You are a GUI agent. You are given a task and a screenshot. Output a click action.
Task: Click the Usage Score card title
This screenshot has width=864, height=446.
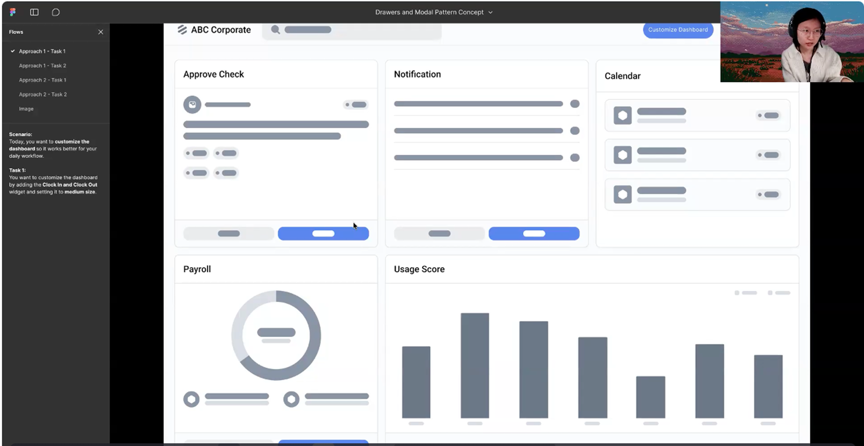[419, 269]
